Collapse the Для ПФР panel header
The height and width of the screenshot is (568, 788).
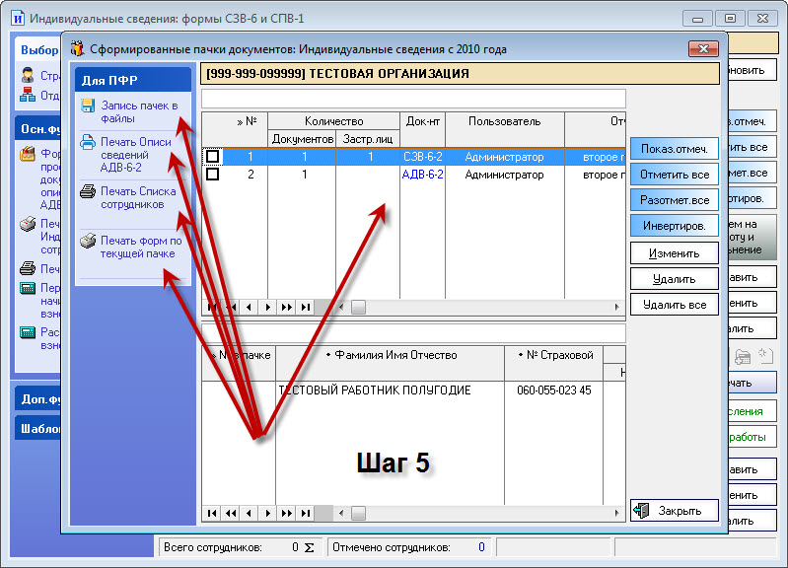(132, 81)
